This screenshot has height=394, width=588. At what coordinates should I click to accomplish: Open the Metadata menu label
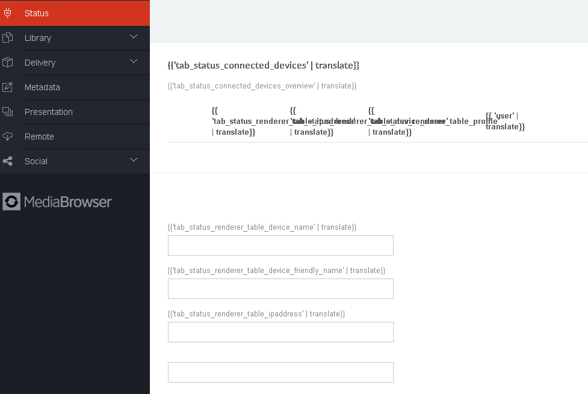tap(42, 87)
